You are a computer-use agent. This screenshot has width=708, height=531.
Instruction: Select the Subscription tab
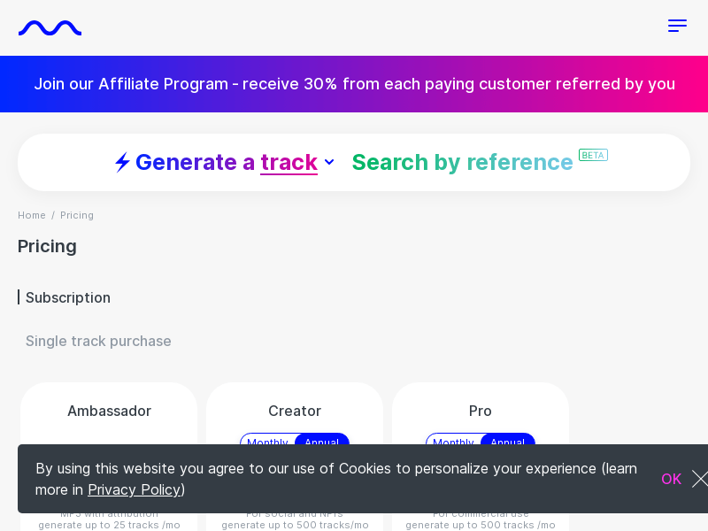coord(68,297)
